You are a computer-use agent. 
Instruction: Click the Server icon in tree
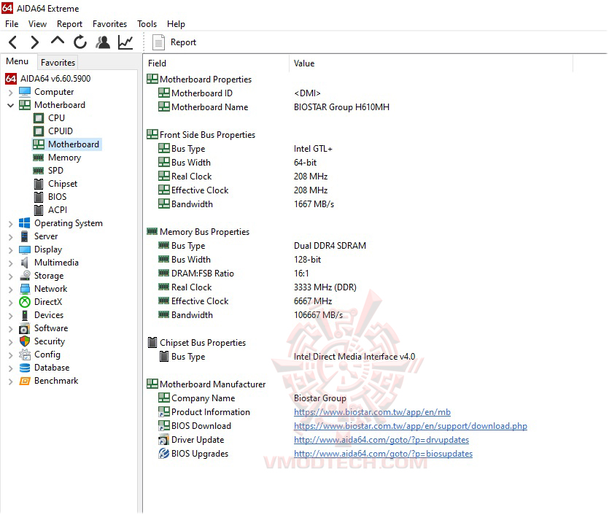click(x=25, y=236)
